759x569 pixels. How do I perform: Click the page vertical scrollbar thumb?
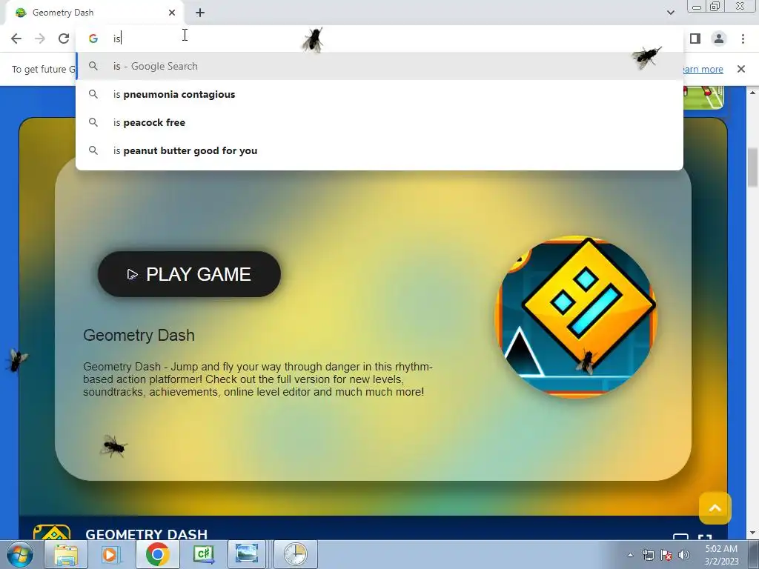tap(753, 167)
